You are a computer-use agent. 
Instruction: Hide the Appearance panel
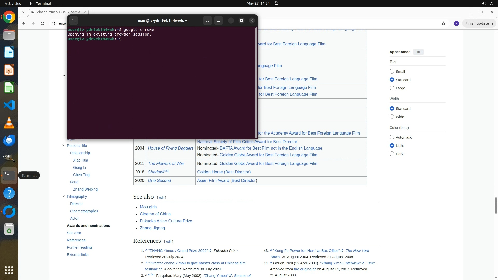pos(418,52)
